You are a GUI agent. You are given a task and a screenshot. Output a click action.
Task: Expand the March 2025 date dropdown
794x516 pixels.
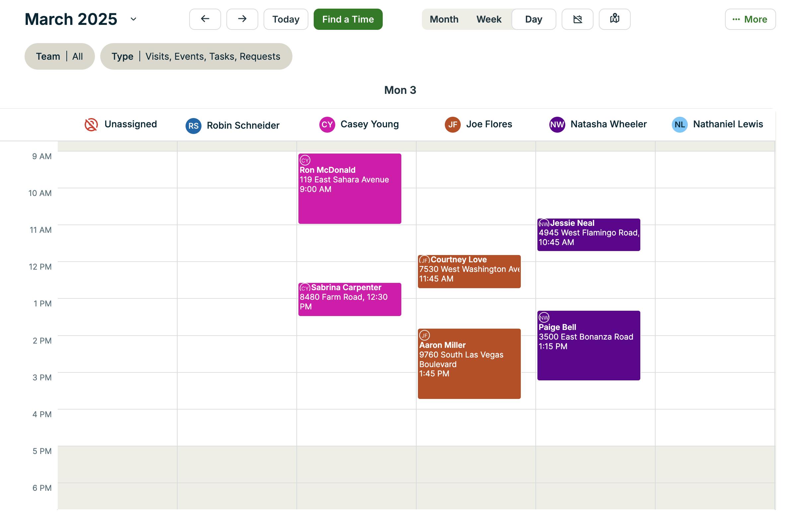133,19
